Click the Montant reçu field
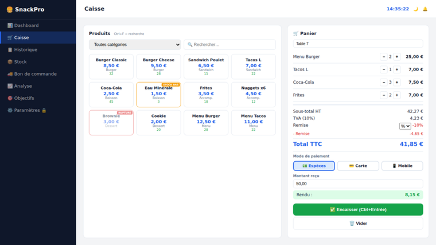436x245 pixels. (x=358, y=184)
